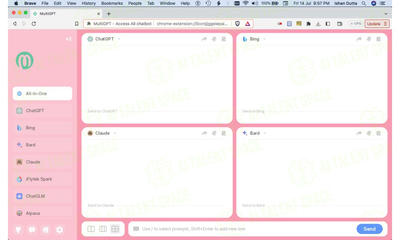Open ChatGPT from the sidebar list
The image size is (400, 240).
[42, 111]
